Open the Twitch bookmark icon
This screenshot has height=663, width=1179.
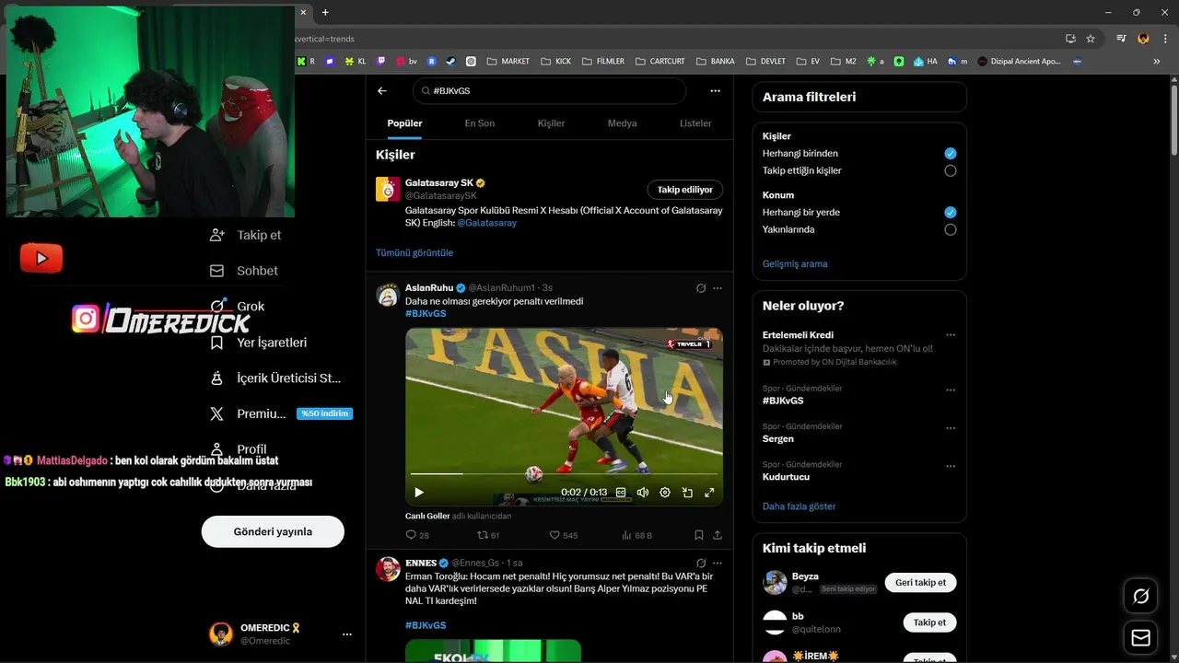pyautogui.click(x=381, y=62)
